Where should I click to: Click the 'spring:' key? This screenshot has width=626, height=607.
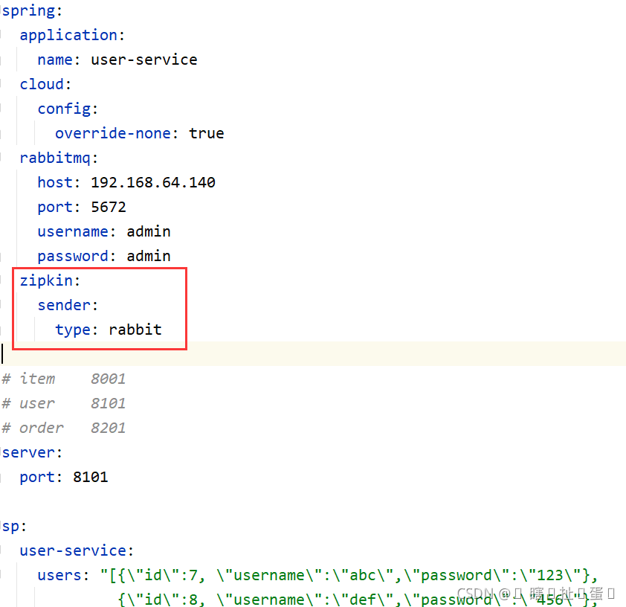coord(32,10)
